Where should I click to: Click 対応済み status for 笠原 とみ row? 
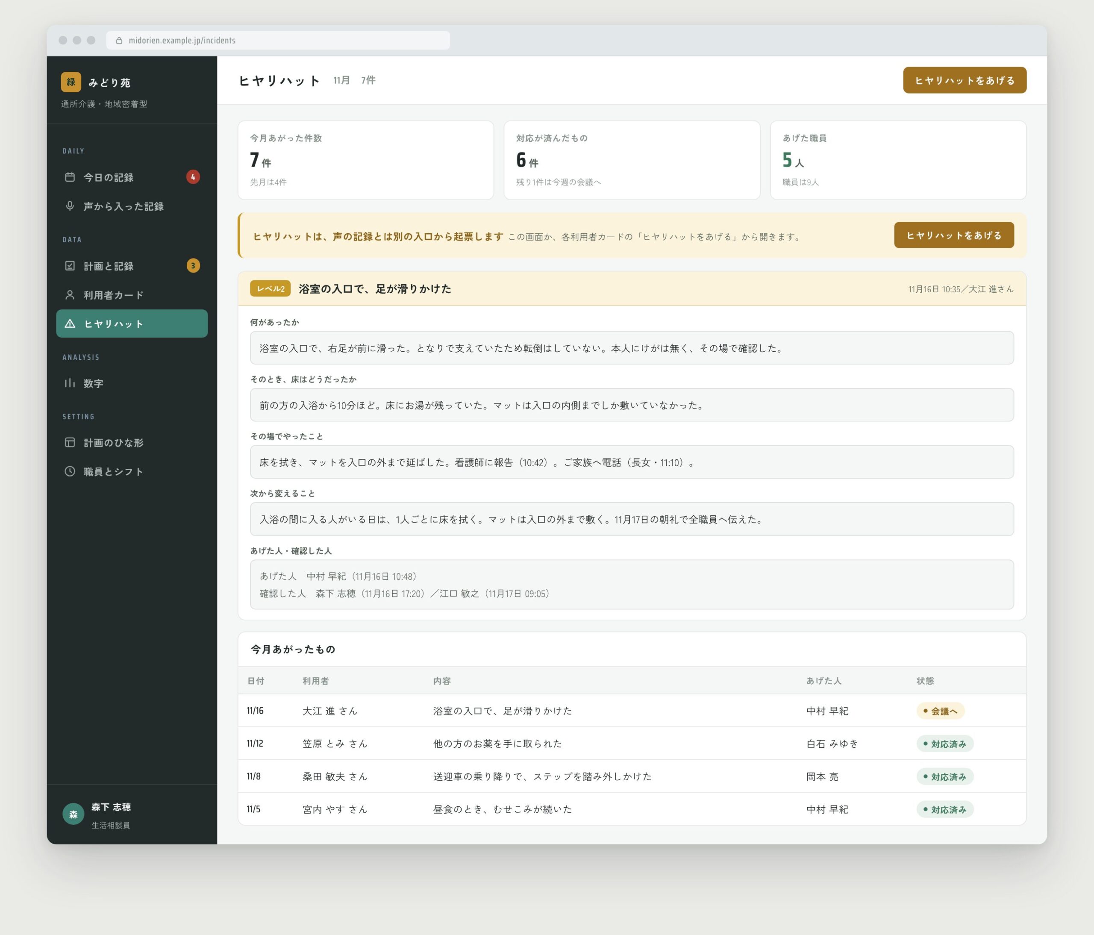tap(944, 744)
